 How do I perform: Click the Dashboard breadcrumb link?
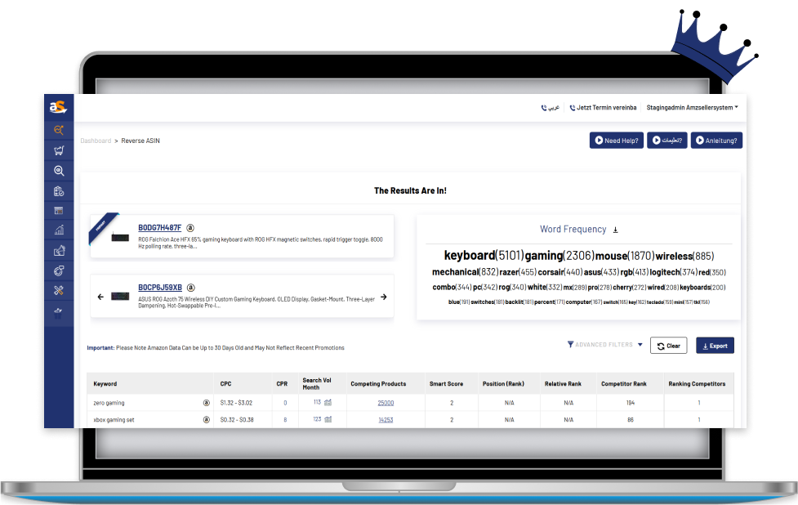pos(96,141)
